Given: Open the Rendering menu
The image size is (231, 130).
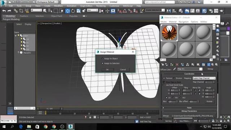Looking at the screenshot, I should click(x=101, y=6).
